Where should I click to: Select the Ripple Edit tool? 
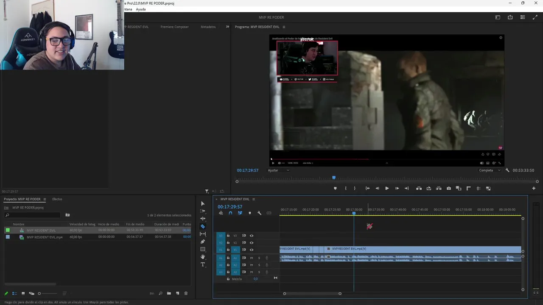click(x=203, y=219)
